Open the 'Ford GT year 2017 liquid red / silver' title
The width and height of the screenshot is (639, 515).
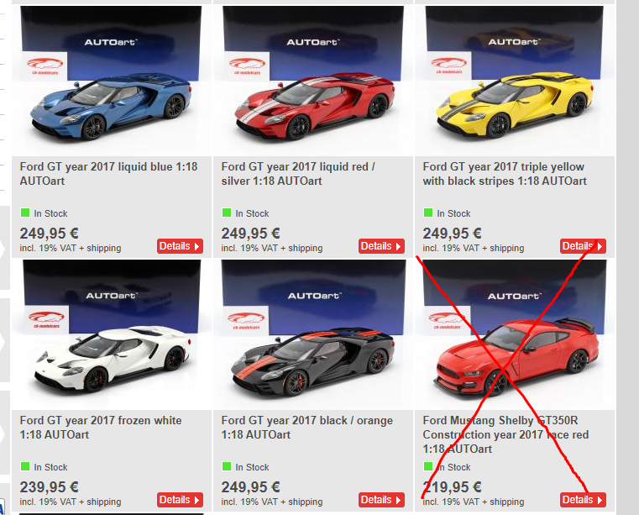click(298, 174)
